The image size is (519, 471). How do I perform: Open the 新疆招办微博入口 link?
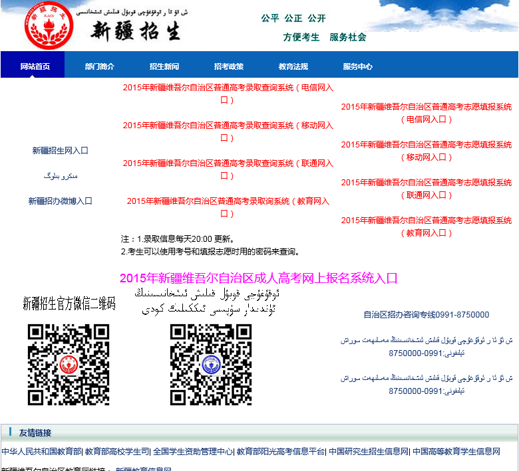(61, 201)
